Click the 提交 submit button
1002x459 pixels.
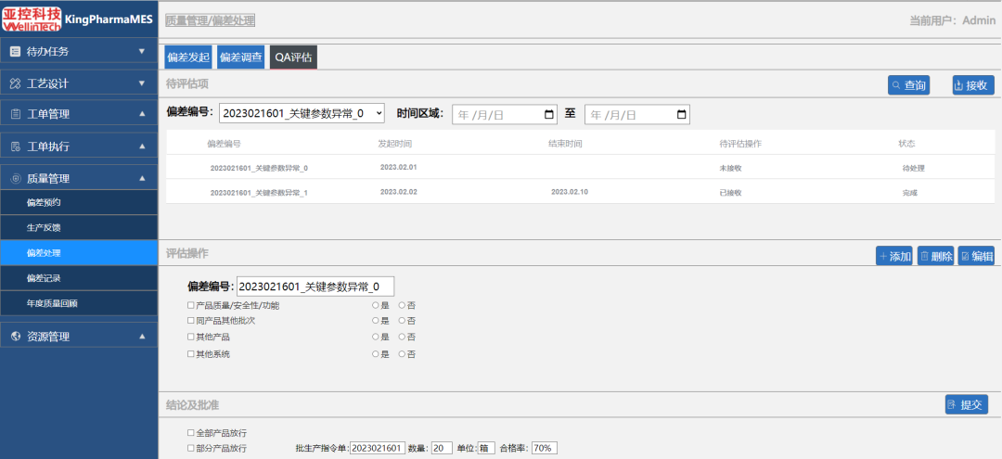click(x=966, y=404)
